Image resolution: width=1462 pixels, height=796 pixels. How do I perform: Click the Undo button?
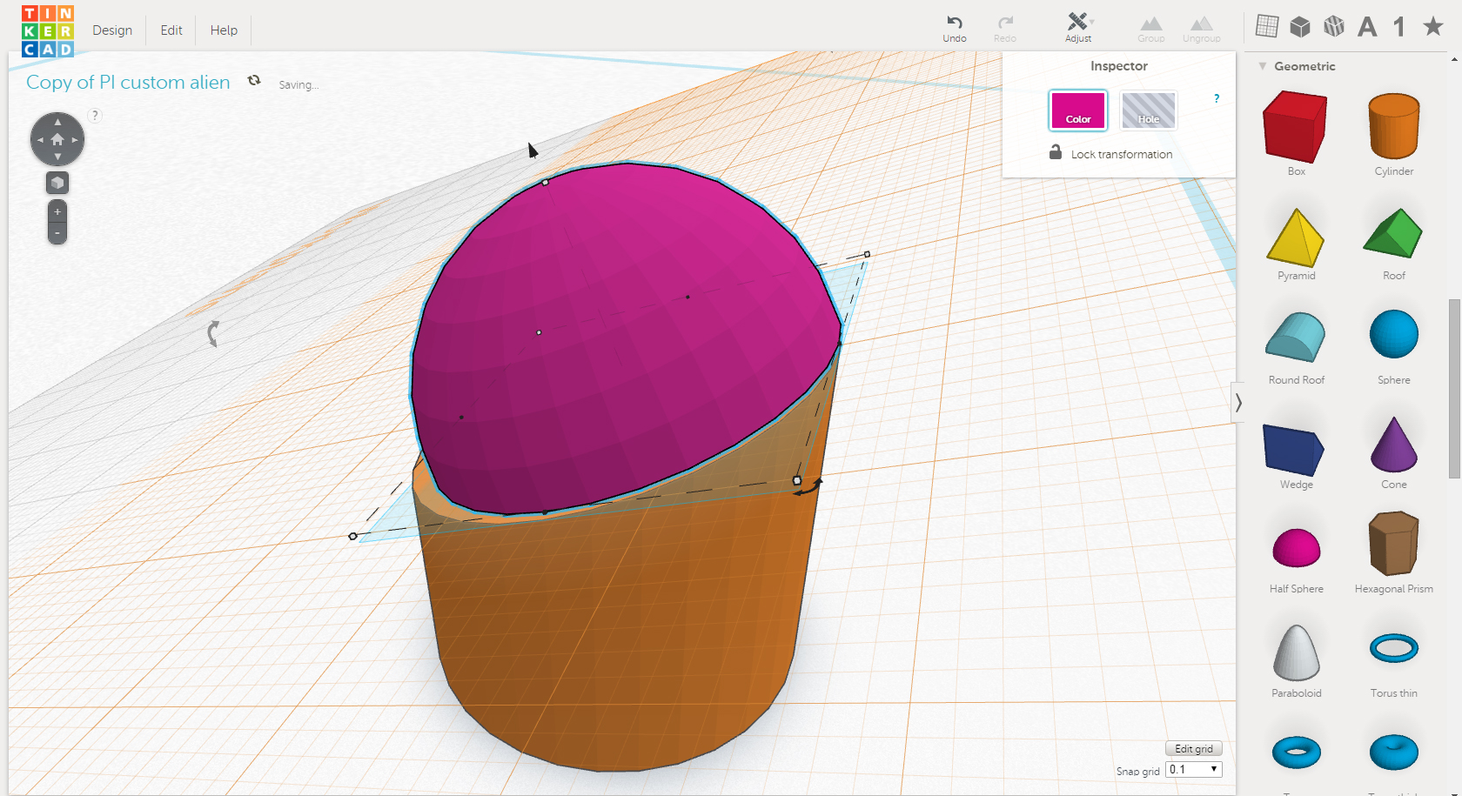pyautogui.click(x=955, y=28)
